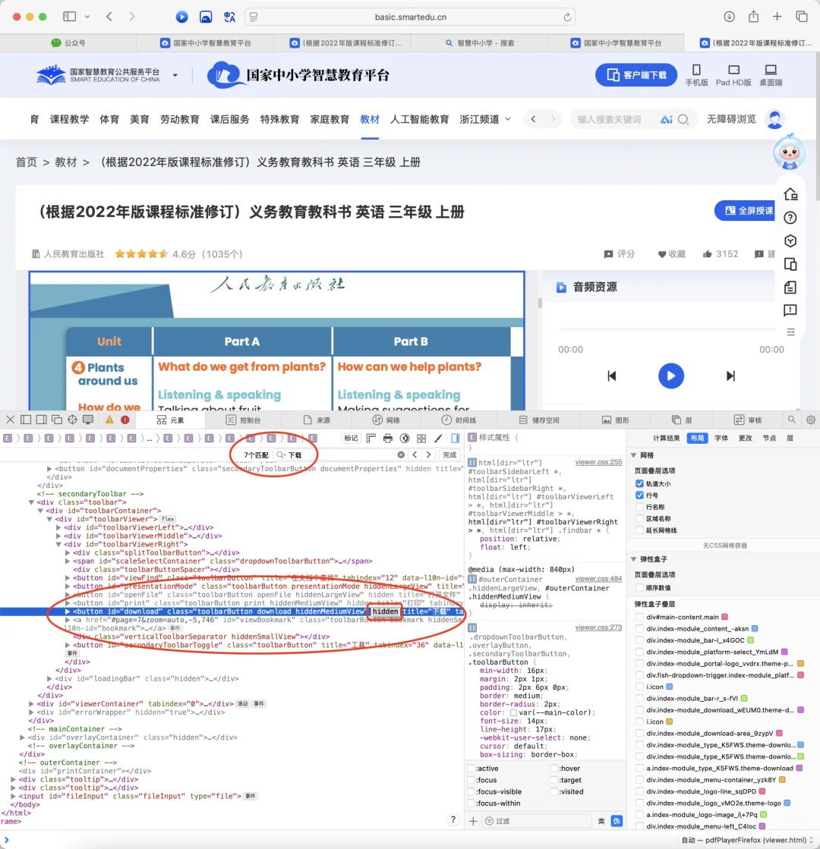Screen dimensions: 820x849
Task: Clear the search field X icon
Action: click(x=401, y=454)
